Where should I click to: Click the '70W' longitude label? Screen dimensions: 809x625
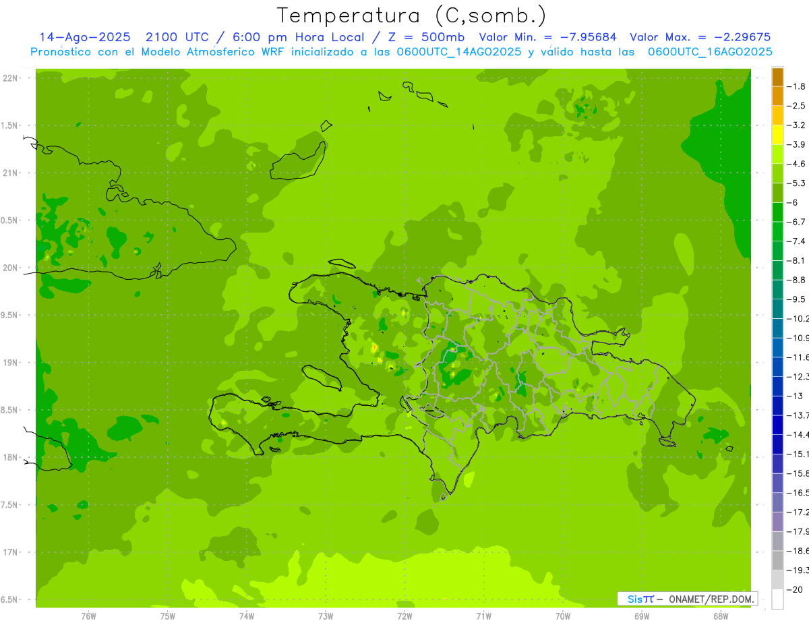563,616
